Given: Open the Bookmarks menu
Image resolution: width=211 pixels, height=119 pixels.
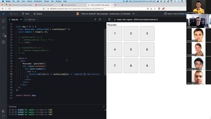Looking at the screenshot, I should pyautogui.click(x=38, y=1).
